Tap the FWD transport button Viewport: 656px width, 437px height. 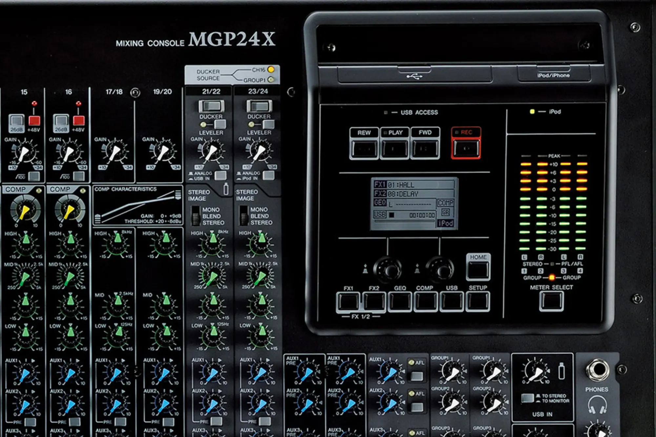tap(425, 148)
